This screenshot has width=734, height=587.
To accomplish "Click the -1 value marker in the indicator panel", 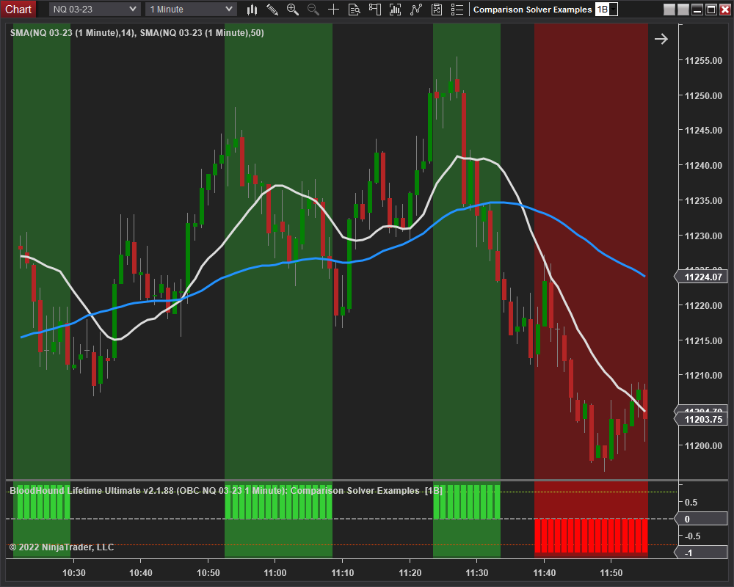I will pyautogui.click(x=701, y=553).
